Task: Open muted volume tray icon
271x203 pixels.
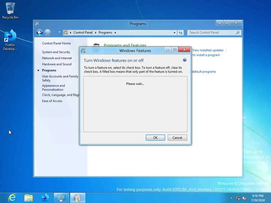Action: click(x=244, y=198)
